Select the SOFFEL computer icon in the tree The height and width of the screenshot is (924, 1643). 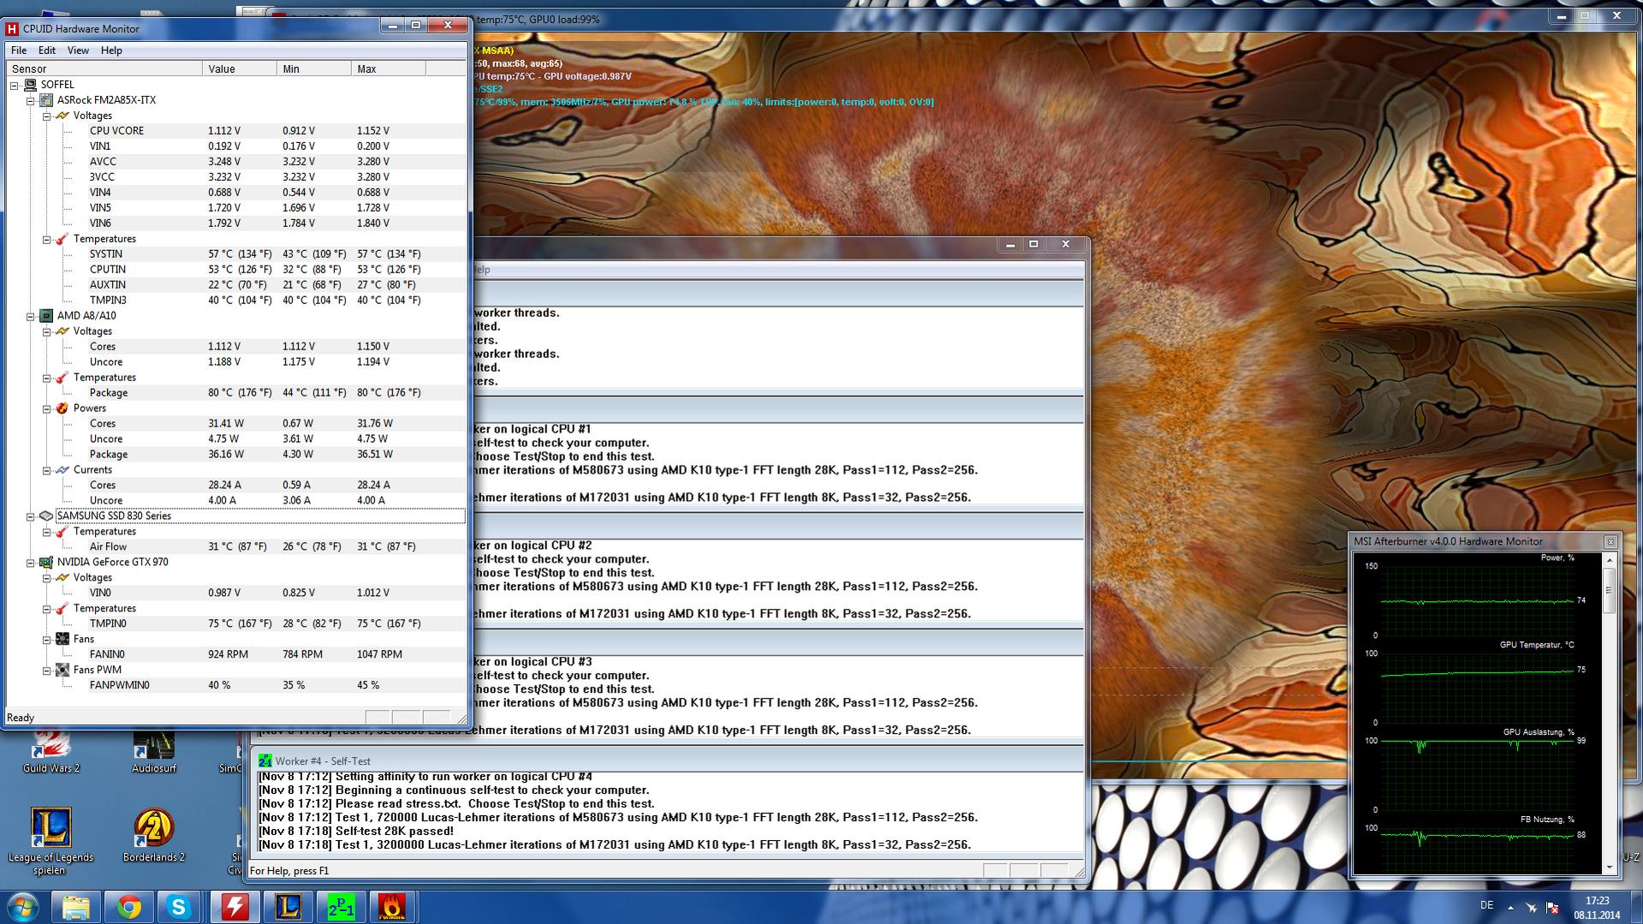click(30, 85)
